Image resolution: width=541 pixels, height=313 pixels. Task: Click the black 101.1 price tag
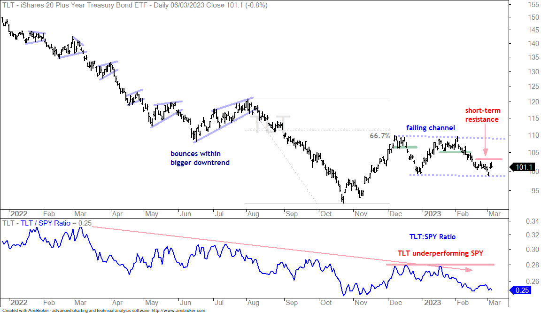[x=523, y=167]
